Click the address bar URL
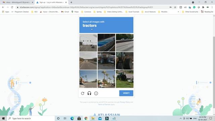The image size is (215, 121). (86, 7)
